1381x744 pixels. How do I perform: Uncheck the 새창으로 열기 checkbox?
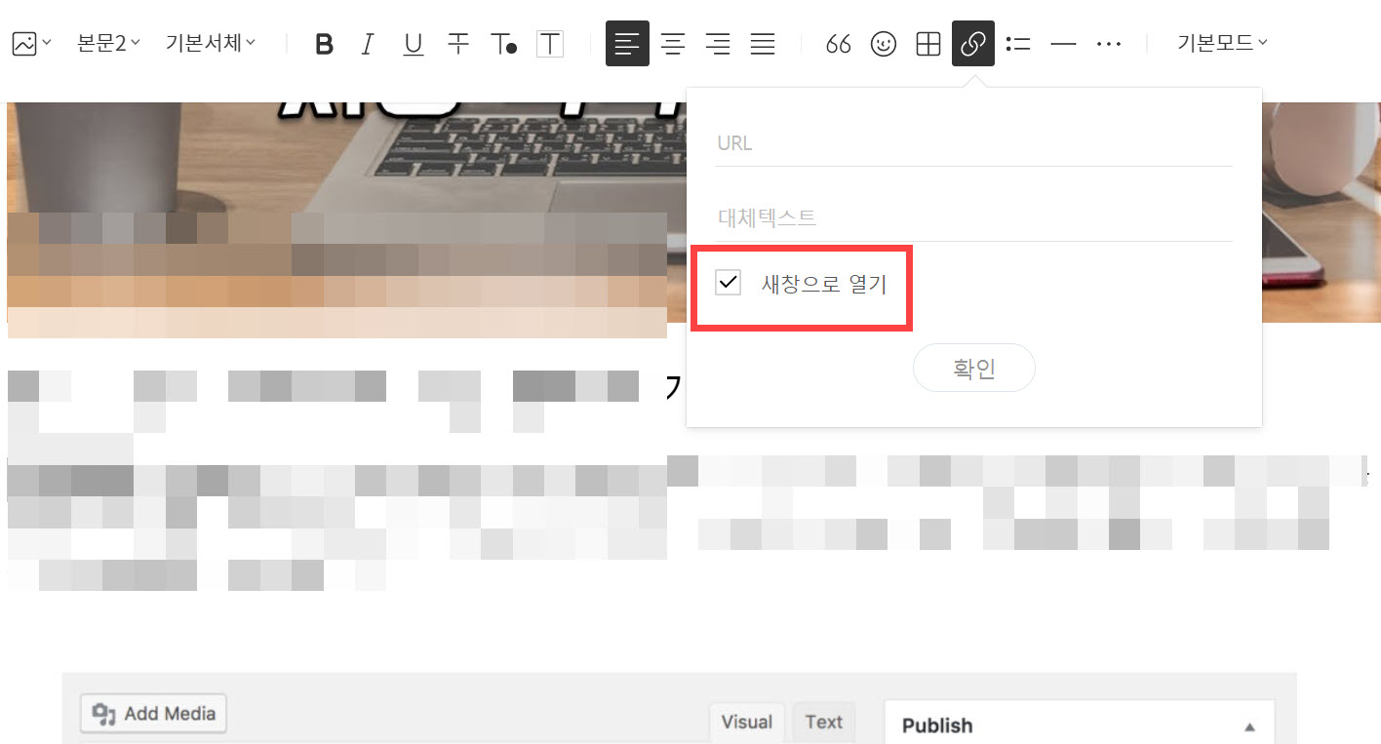pyautogui.click(x=727, y=282)
